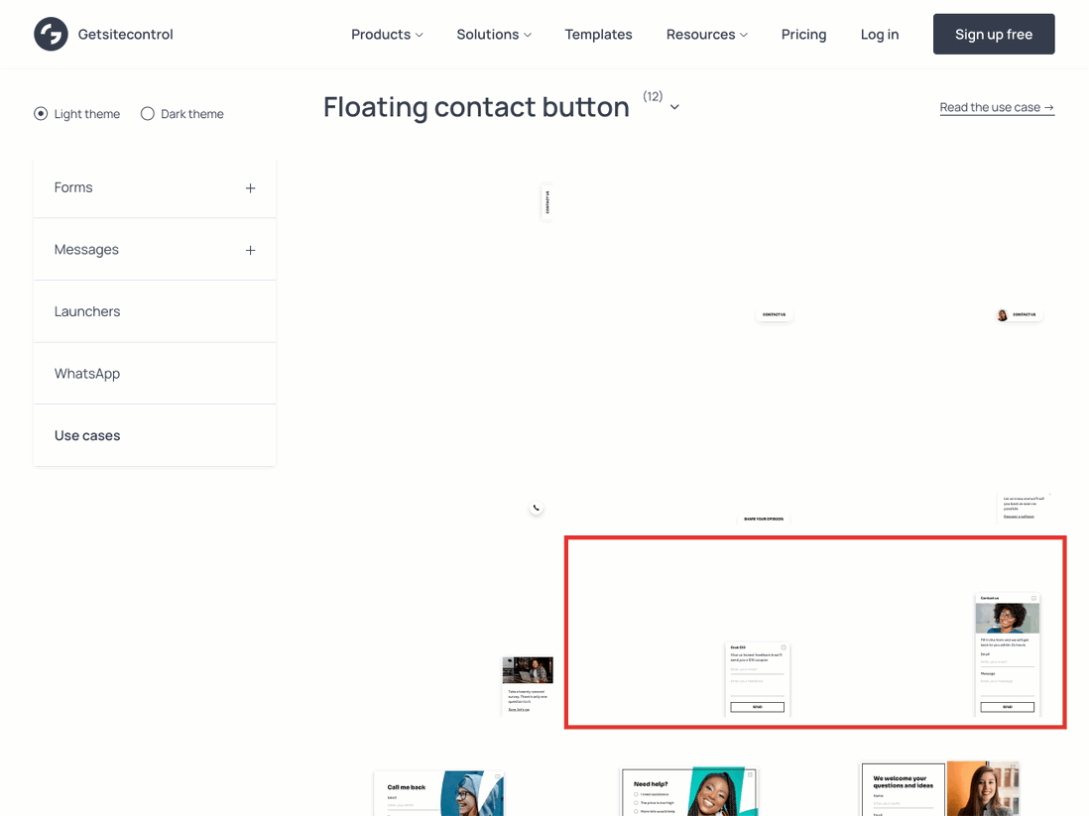Image resolution: width=1089 pixels, height=816 pixels.
Task: Open the Contact Us launcher with avatar photo
Action: [x=1017, y=314]
